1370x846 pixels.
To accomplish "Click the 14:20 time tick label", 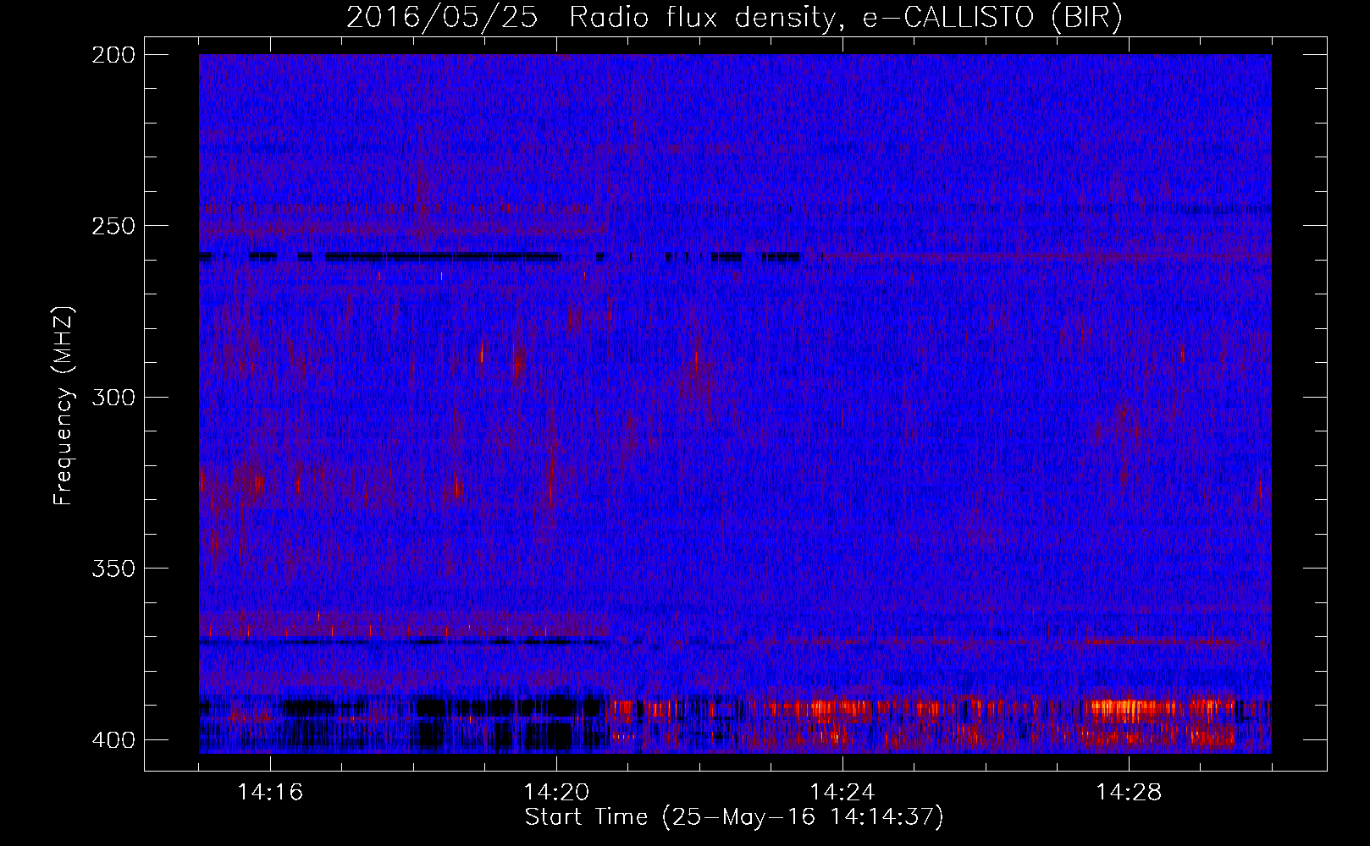I will coord(556,793).
